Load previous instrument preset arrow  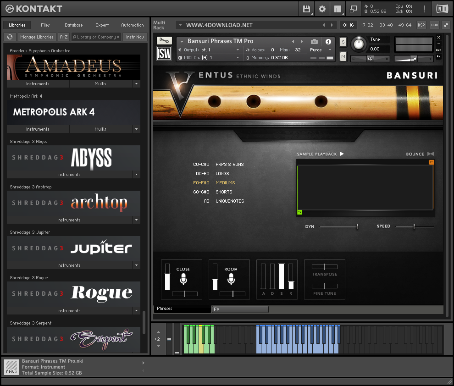tap(293, 41)
